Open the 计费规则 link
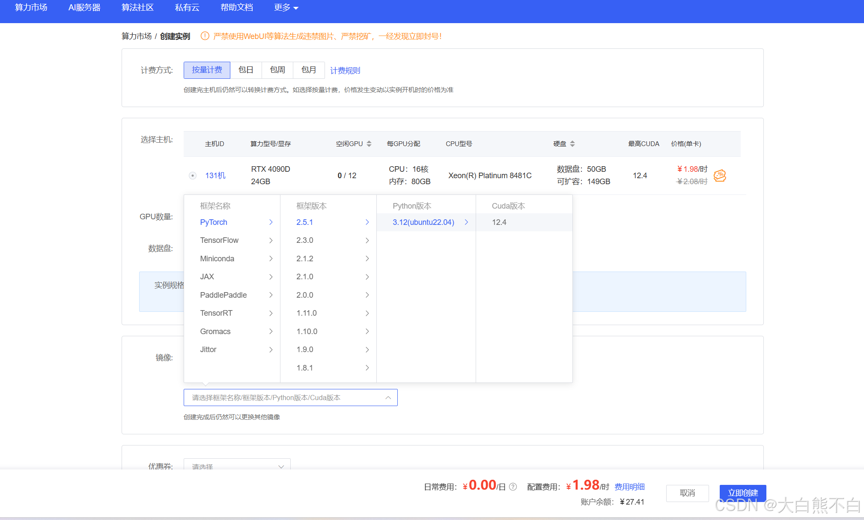The height and width of the screenshot is (520, 864). 345,70
